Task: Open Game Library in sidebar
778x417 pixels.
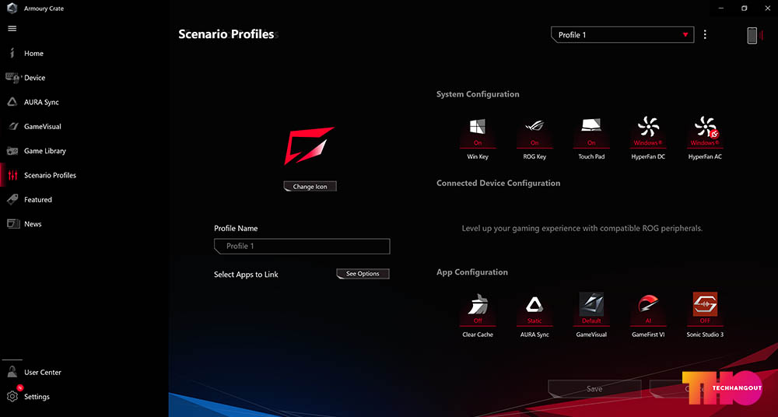Action: tap(44, 150)
